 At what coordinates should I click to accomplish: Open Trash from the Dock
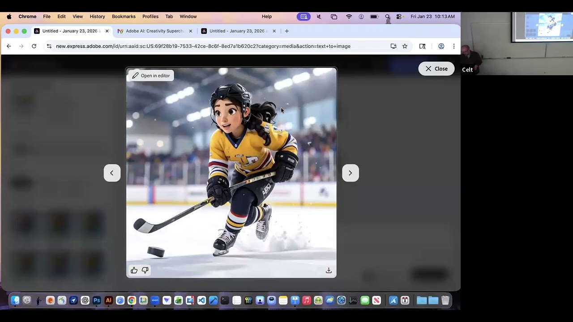(x=445, y=301)
